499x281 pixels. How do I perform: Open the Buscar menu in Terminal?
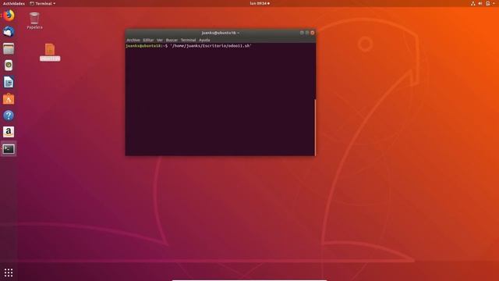(x=172, y=40)
